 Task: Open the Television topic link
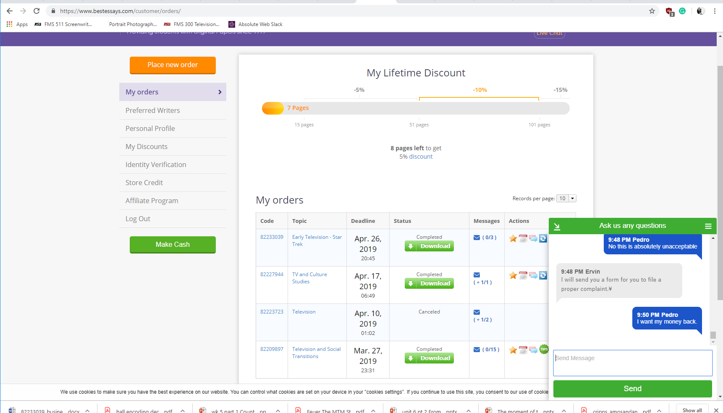(x=304, y=312)
